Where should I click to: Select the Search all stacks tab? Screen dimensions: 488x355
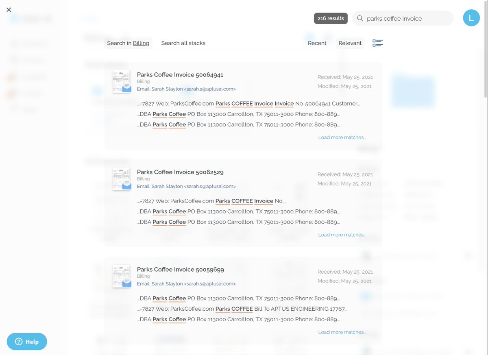[x=183, y=43]
